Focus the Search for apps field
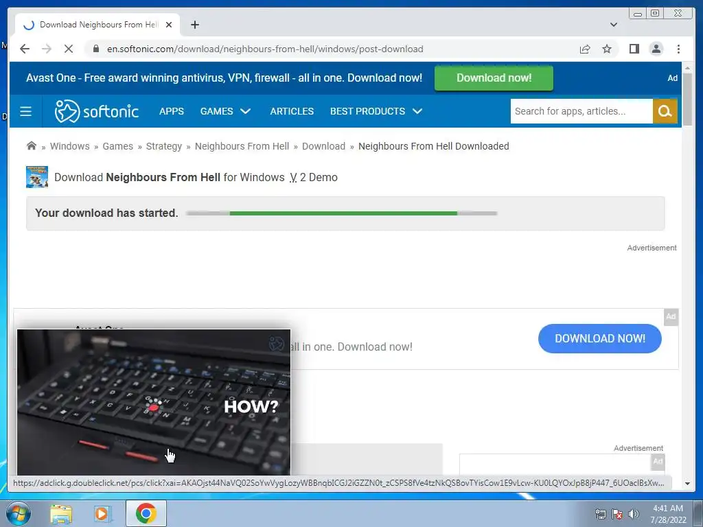 pos(581,111)
